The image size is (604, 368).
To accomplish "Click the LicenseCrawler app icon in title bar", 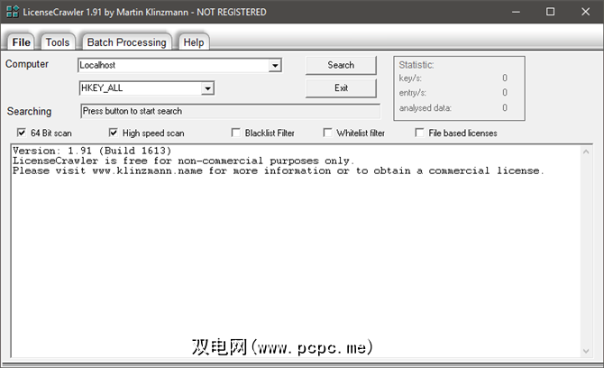I will pos(13,12).
